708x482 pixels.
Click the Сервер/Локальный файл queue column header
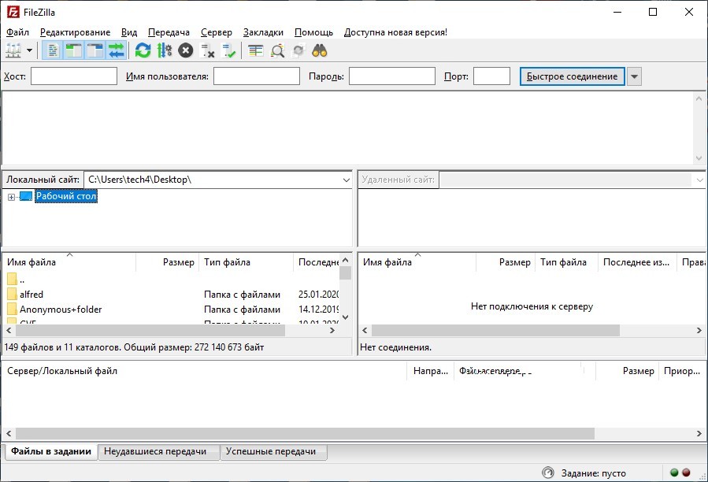click(x=62, y=371)
